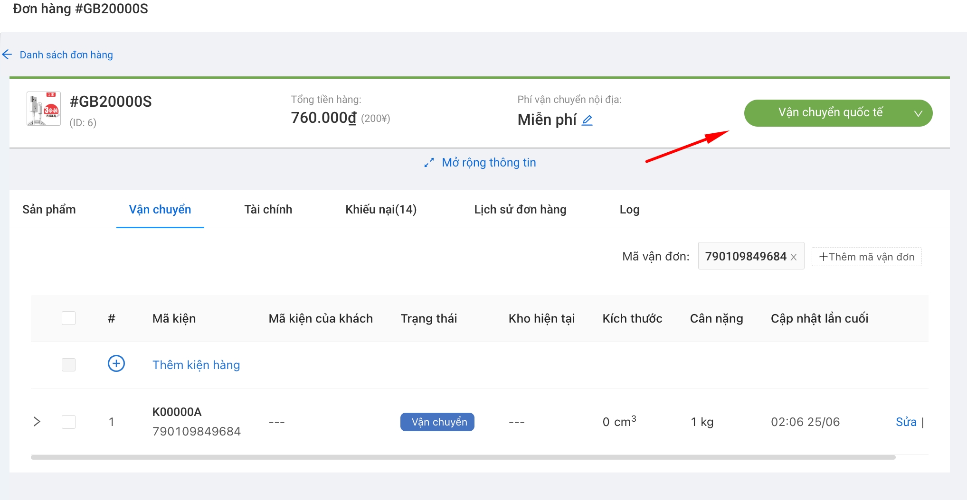The width and height of the screenshot is (967, 500).
Task: Go to the Tài chính tab
Action: [x=268, y=210]
